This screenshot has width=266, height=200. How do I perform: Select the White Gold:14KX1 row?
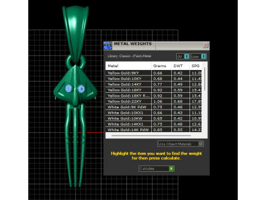154,124
